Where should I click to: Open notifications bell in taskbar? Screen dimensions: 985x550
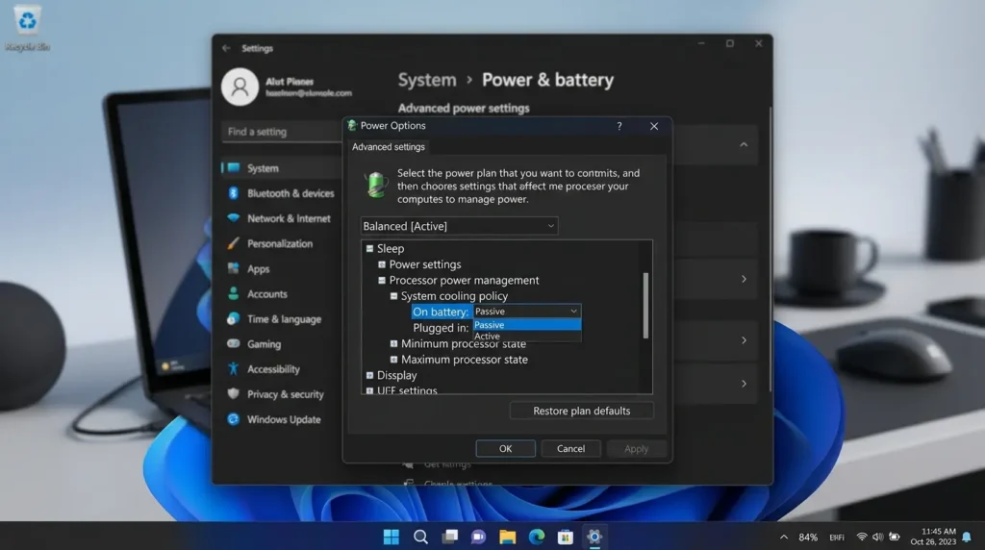click(x=967, y=537)
